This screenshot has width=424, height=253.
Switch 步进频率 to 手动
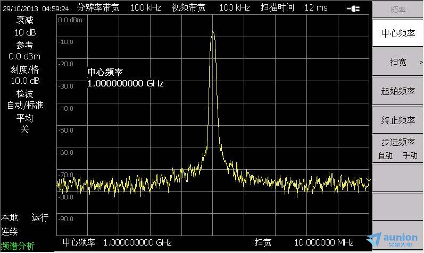(x=410, y=155)
